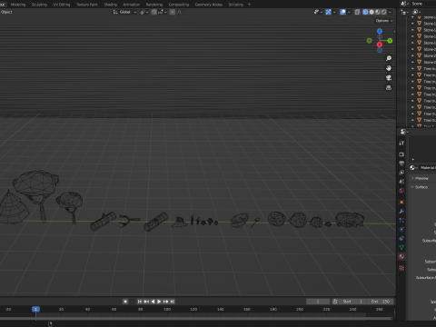Open transform orientation Global dropdown

point(124,12)
